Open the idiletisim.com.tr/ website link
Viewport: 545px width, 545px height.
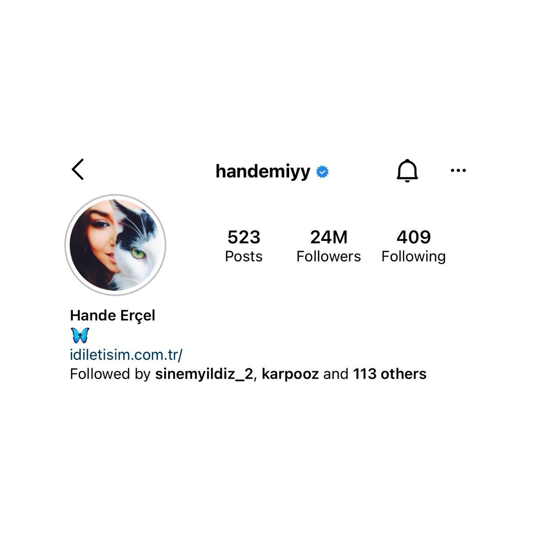126,355
